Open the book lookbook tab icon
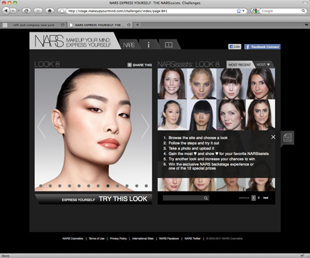 click(x=169, y=45)
